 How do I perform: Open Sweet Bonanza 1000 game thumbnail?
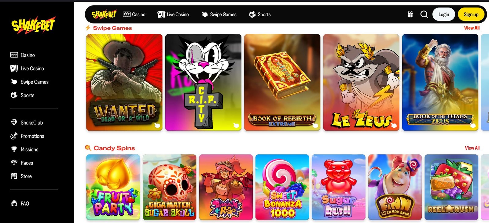(282, 187)
